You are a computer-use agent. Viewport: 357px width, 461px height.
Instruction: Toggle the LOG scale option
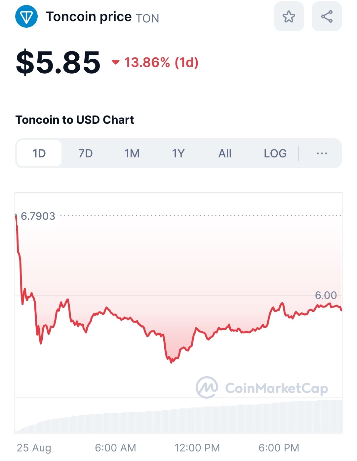coord(275,153)
